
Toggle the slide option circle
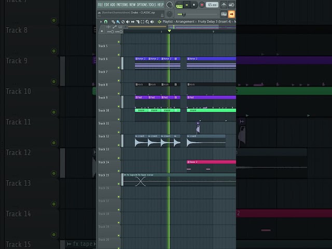(121, 32)
